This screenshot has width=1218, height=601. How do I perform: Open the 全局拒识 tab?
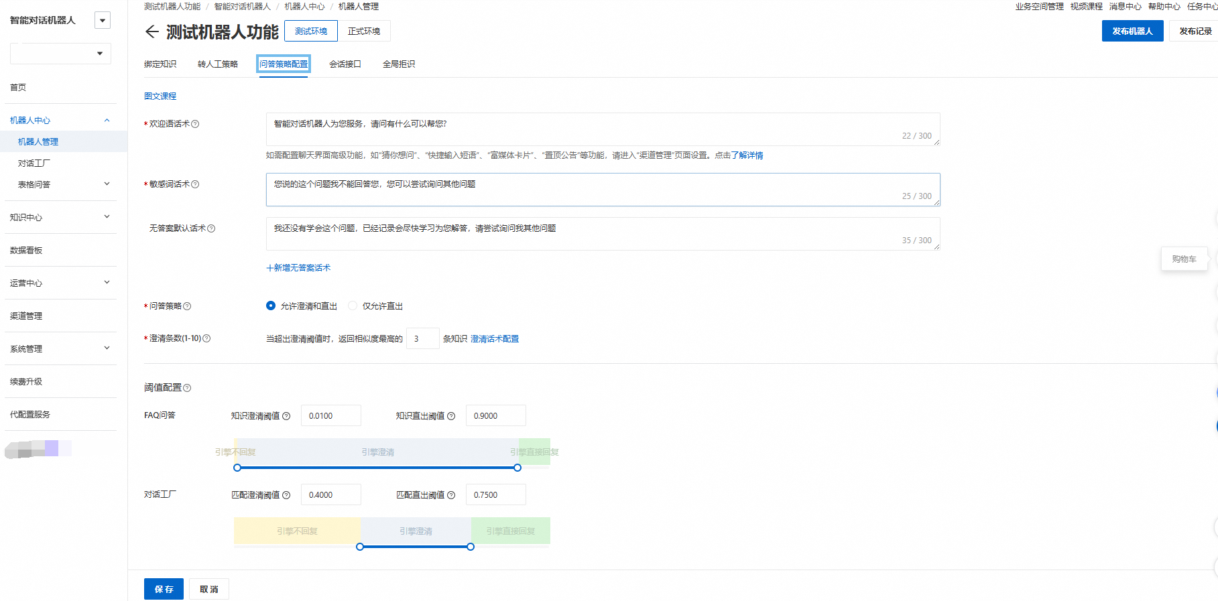[x=399, y=64]
